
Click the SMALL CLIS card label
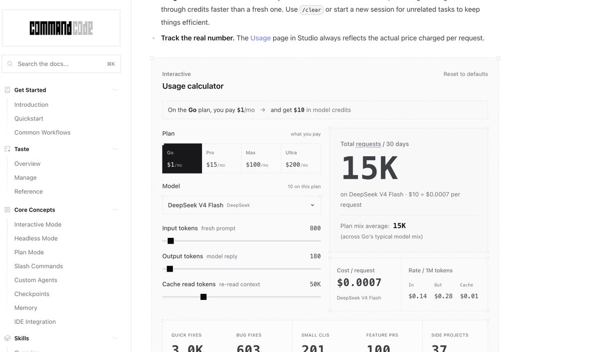point(316,335)
